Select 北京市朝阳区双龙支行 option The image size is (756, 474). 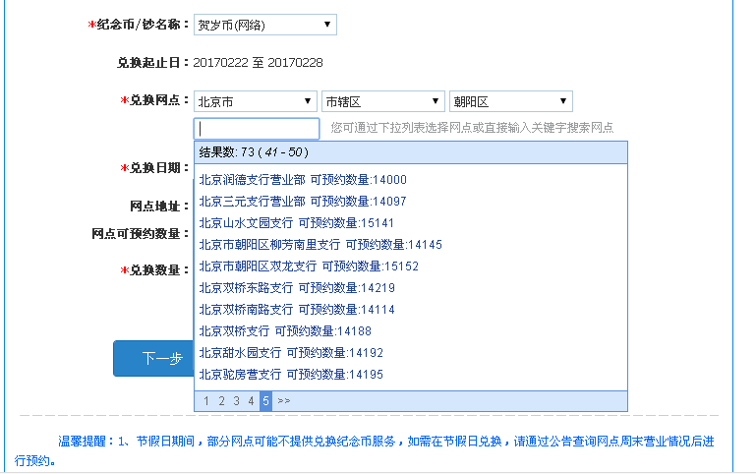coord(308,267)
